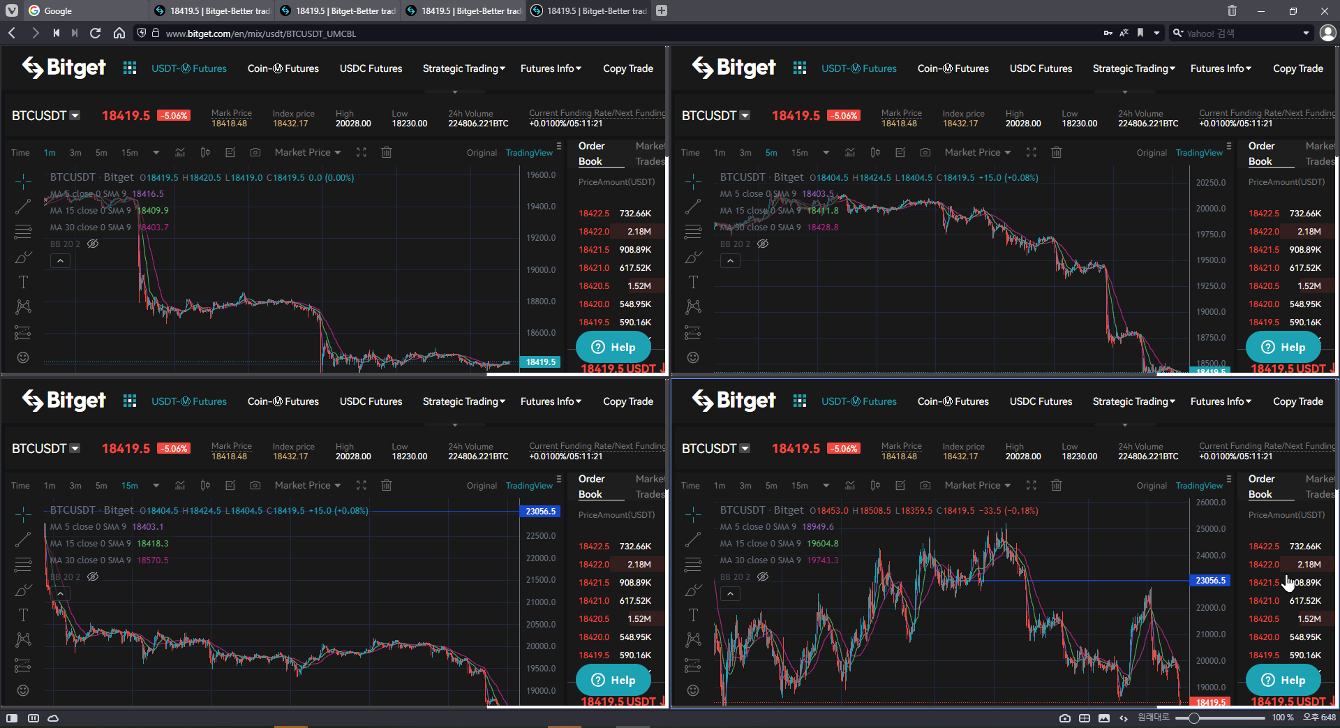Open Market Price dropdown in bottom-left pane
Screen dimensions: 1340x728
pyautogui.click(x=307, y=485)
